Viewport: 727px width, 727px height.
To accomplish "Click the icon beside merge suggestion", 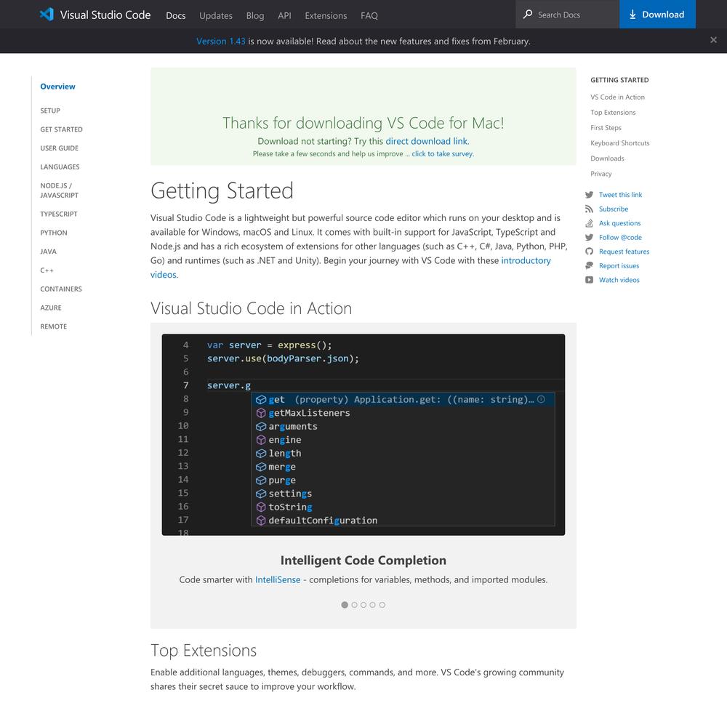I will click(x=261, y=467).
